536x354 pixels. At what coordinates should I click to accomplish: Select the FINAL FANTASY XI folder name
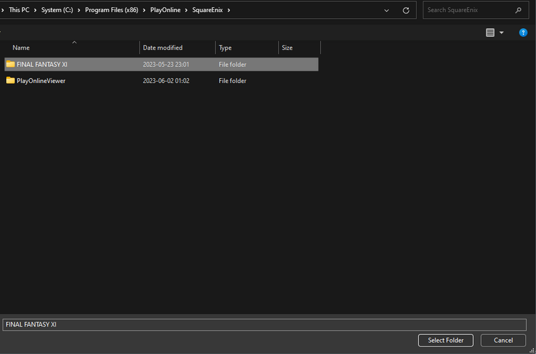42,64
